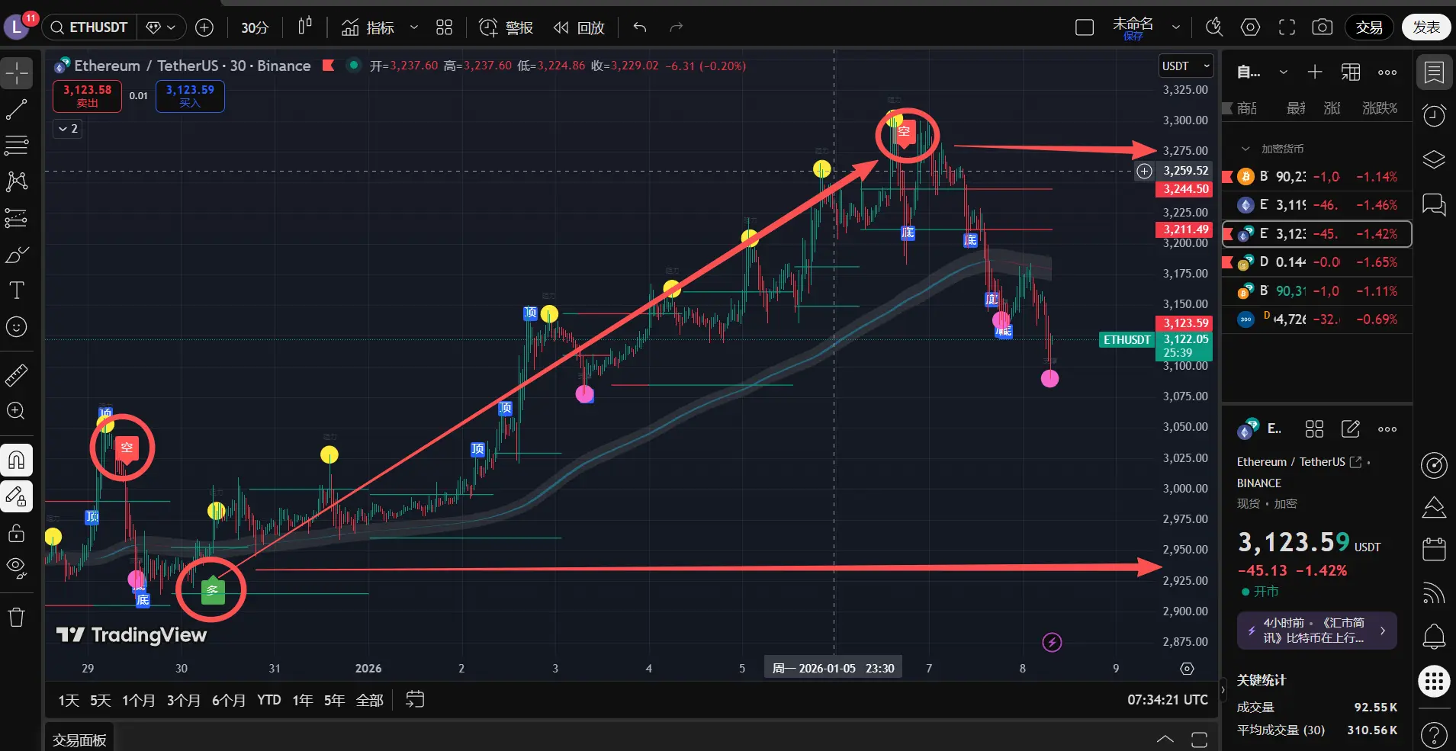The height and width of the screenshot is (751, 1456).
Task: Open the layout name dropdown chevron
Action: coord(1176,27)
